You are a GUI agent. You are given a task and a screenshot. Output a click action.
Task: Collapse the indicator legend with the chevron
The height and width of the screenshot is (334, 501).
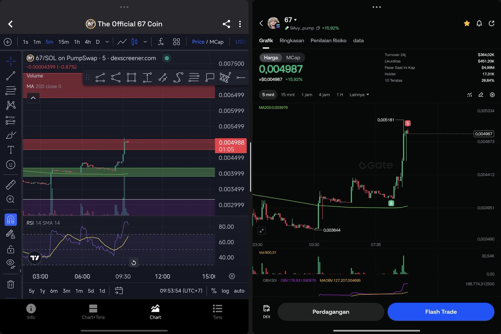point(33,98)
